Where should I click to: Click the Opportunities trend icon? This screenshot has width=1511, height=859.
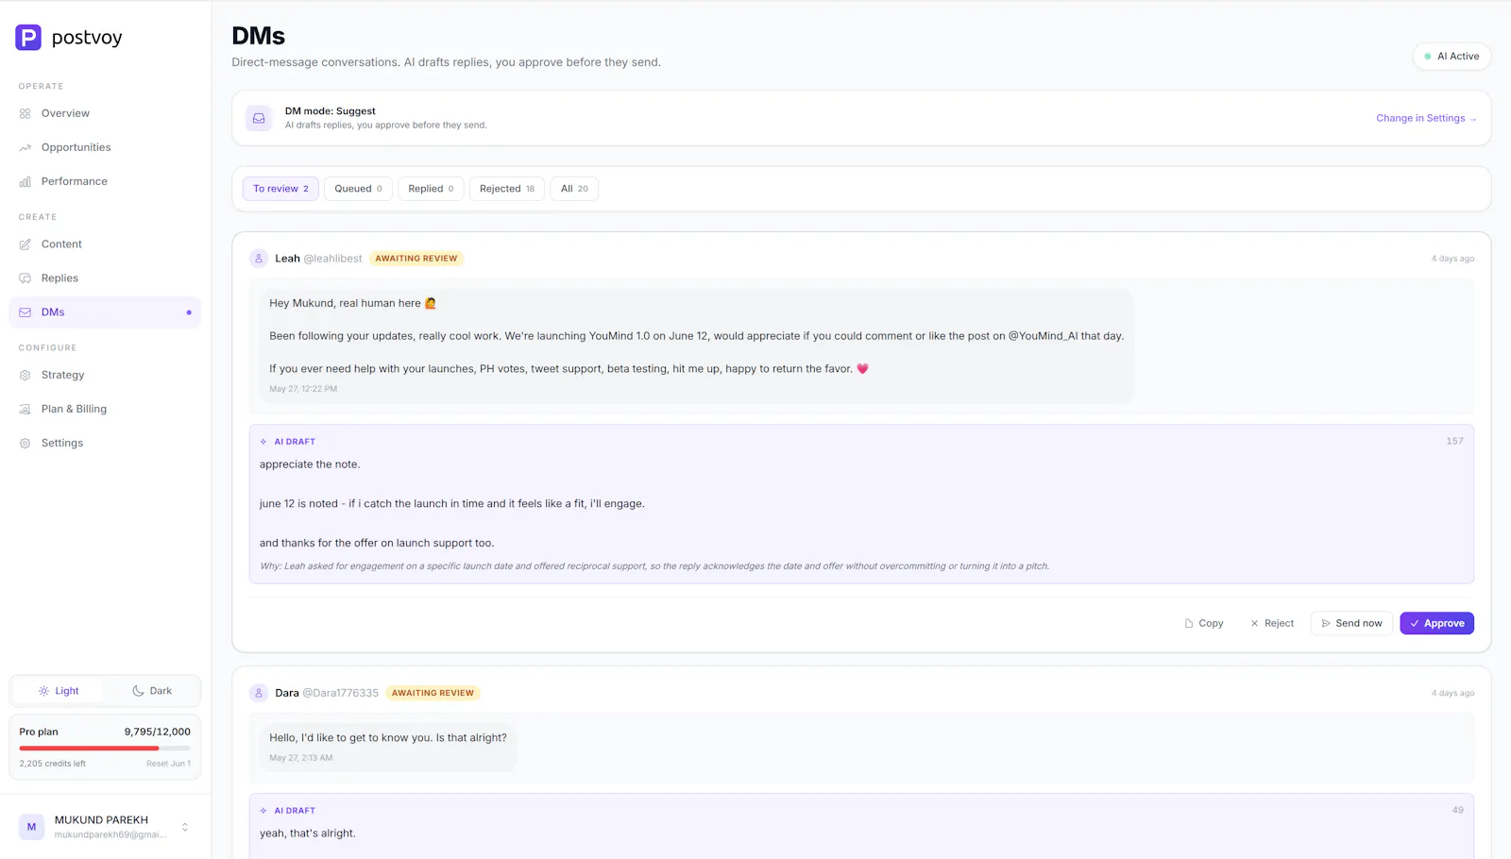point(25,147)
